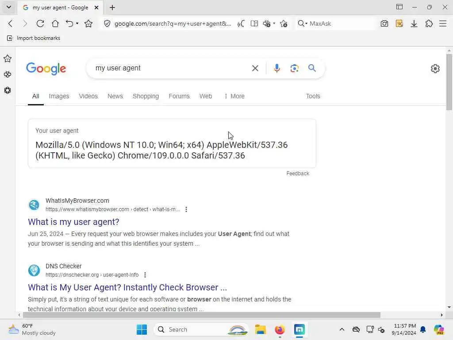Click the undo closed tab icon
453x340 pixels.
click(x=69, y=23)
